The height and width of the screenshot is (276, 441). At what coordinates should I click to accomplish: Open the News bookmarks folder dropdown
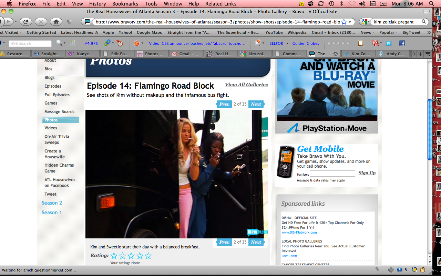367,32
